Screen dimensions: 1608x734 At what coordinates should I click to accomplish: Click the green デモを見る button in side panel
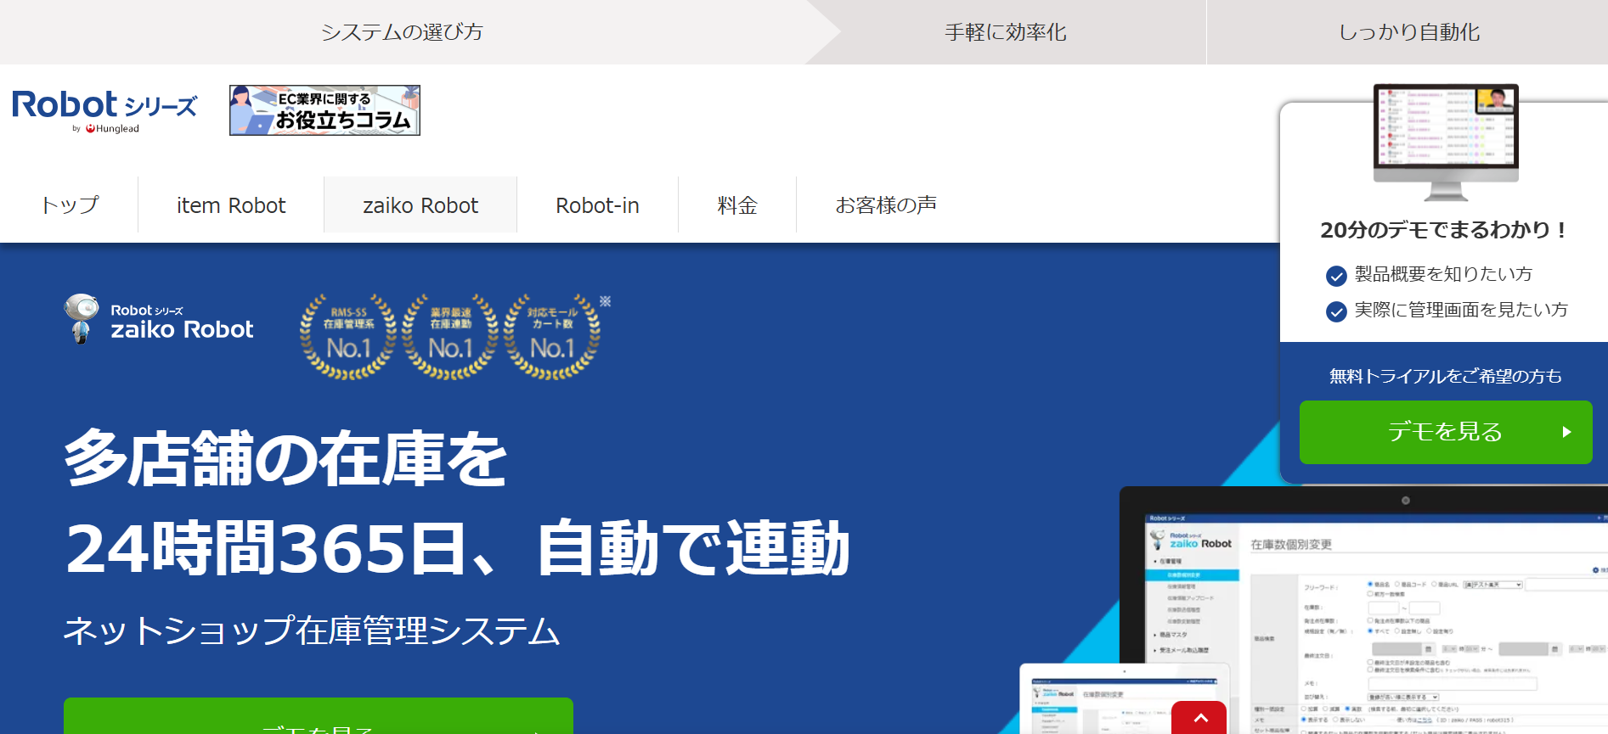coord(1446,432)
